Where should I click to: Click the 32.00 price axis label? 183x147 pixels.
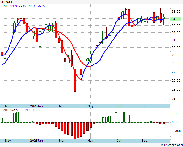(176, 32)
